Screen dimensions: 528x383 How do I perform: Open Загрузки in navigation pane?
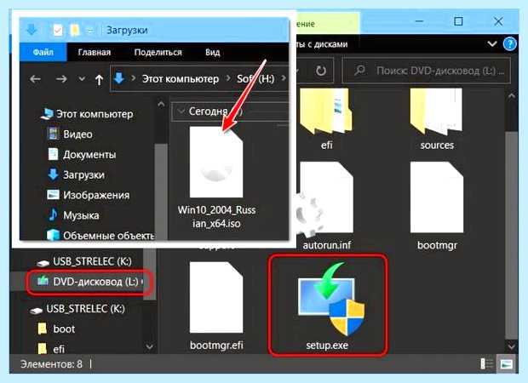coord(76,174)
